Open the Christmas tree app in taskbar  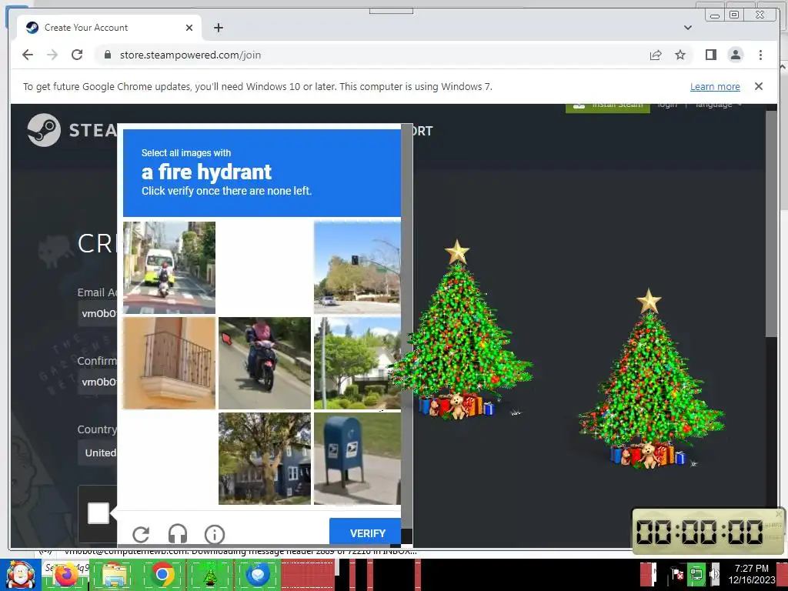point(210,576)
